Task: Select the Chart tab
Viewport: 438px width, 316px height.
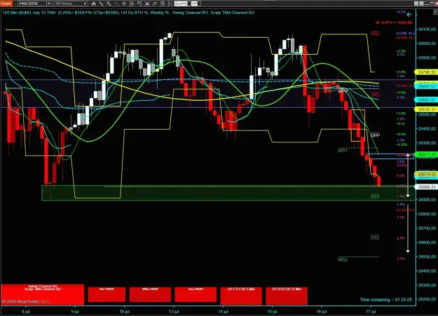Action: pos(6,4)
